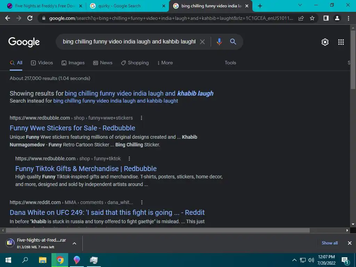Show hidden system tray icons
356x267 pixels.
pos(294,260)
